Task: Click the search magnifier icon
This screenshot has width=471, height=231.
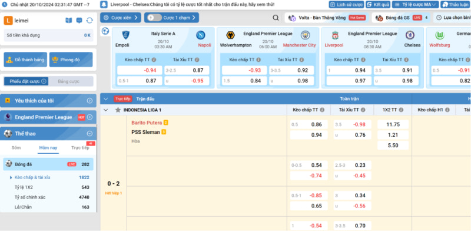Action: pyautogui.click(x=276, y=18)
